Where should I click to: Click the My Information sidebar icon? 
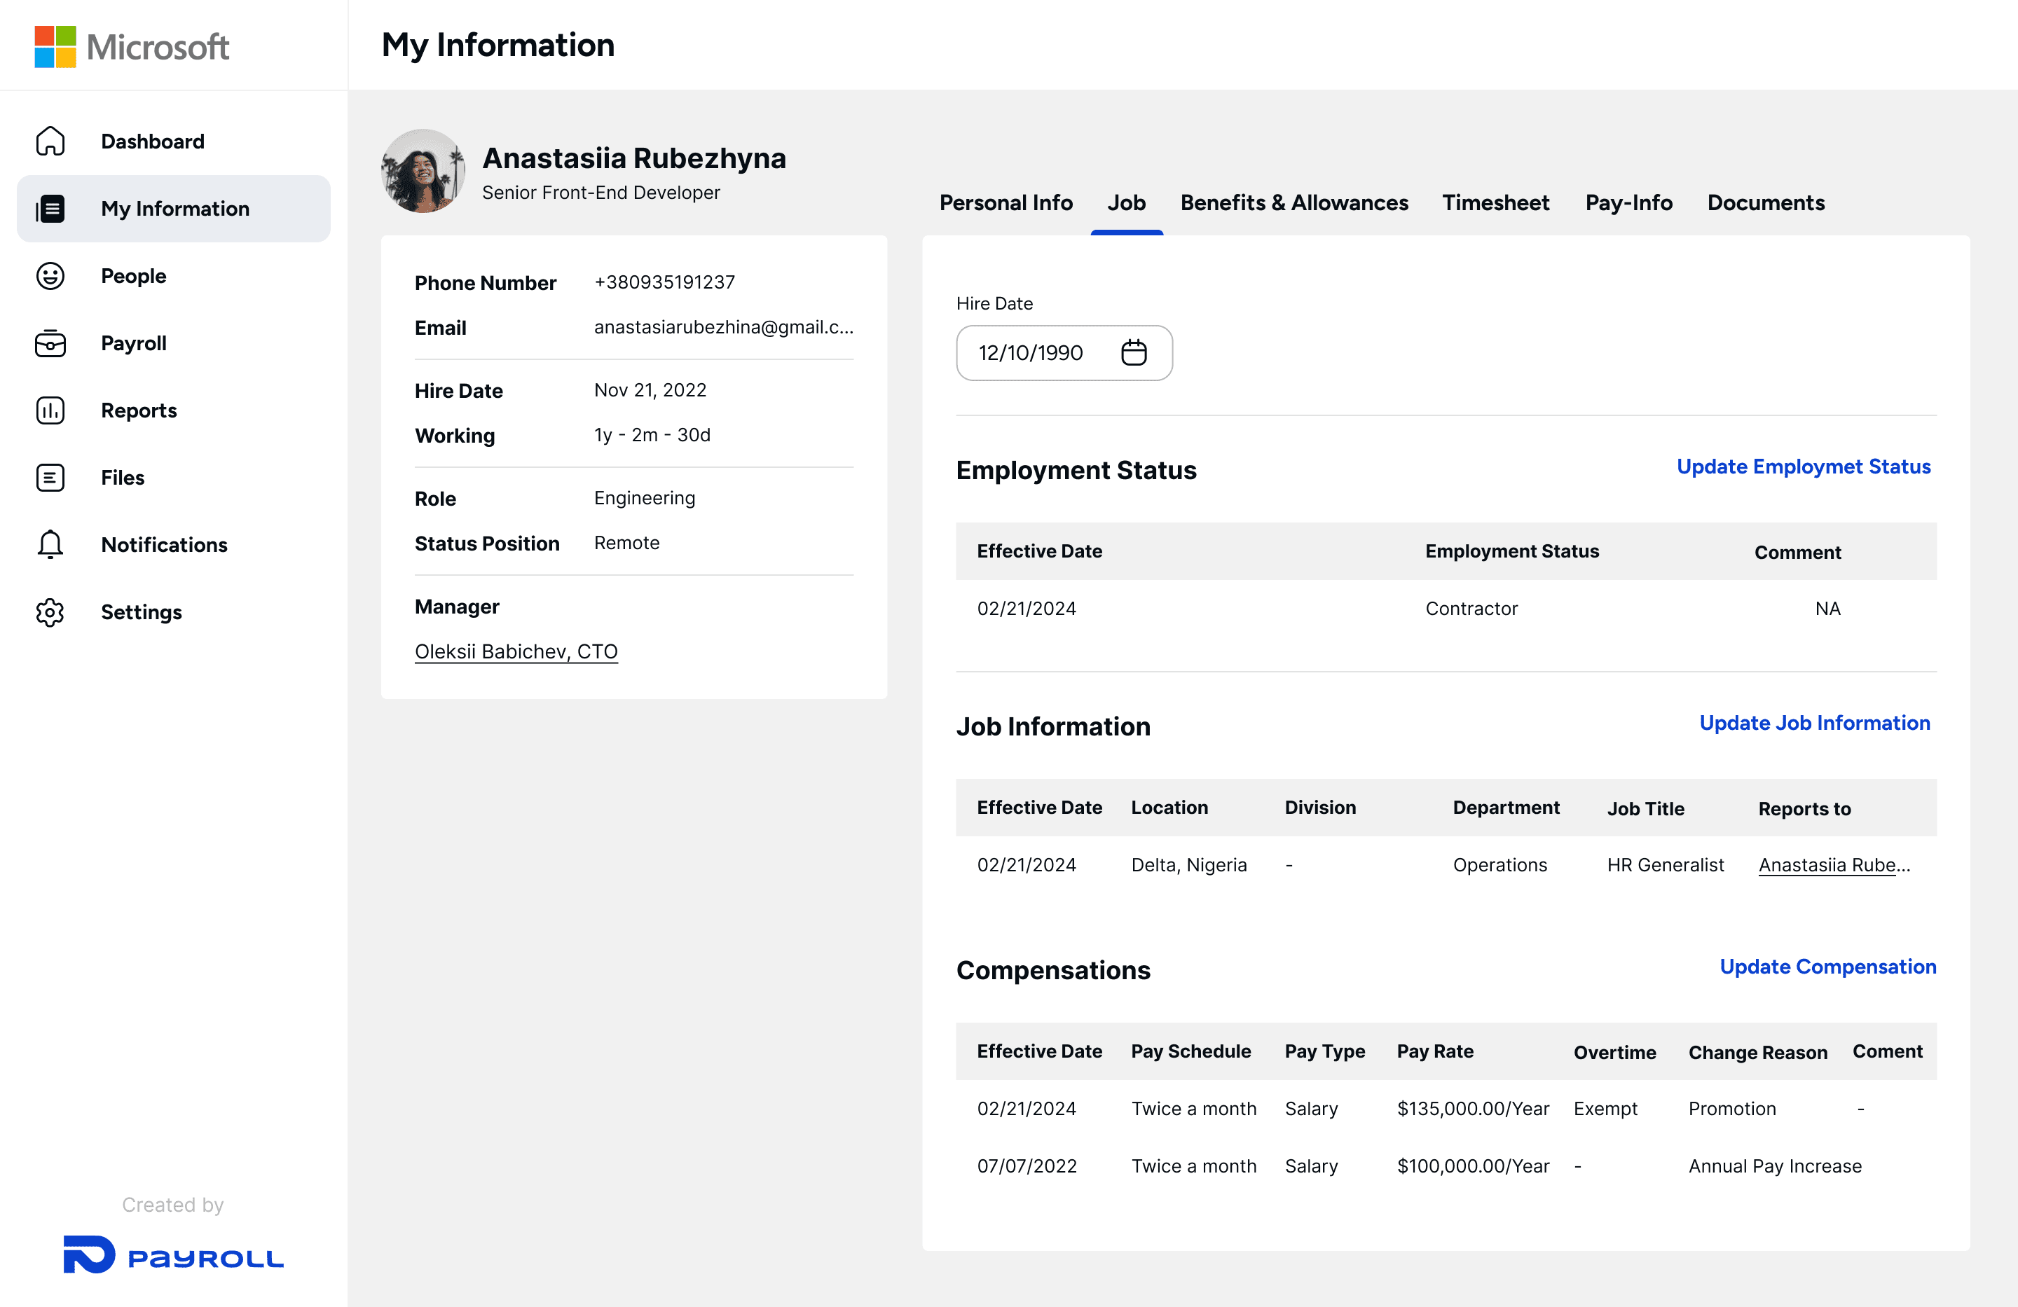pos(50,209)
